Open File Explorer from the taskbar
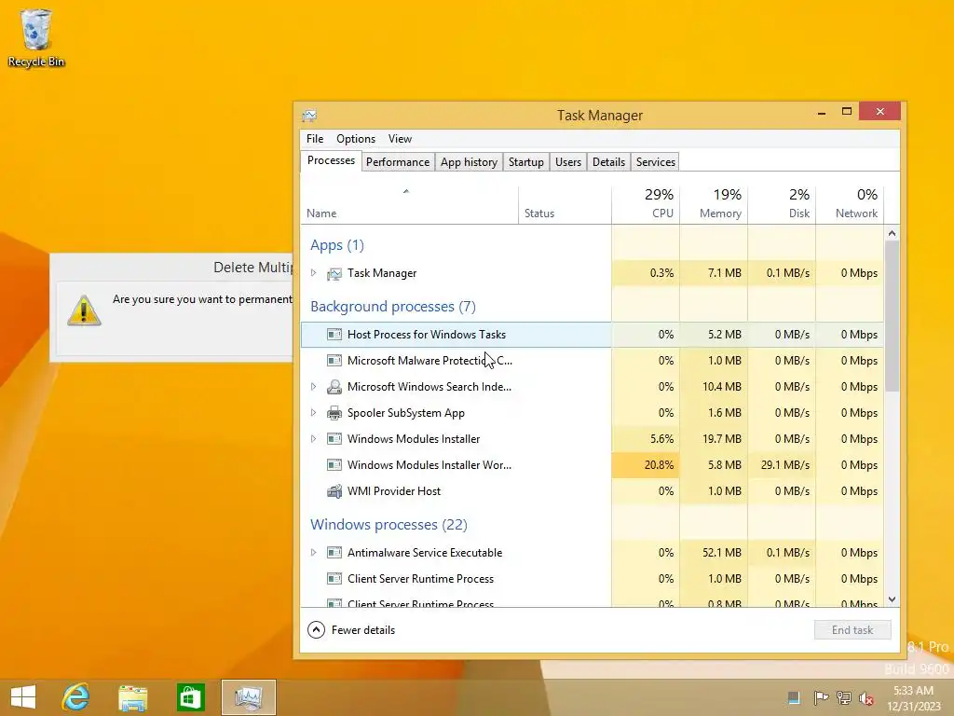The width and height of the screenshot is (954, 716). tap(132, 697)
